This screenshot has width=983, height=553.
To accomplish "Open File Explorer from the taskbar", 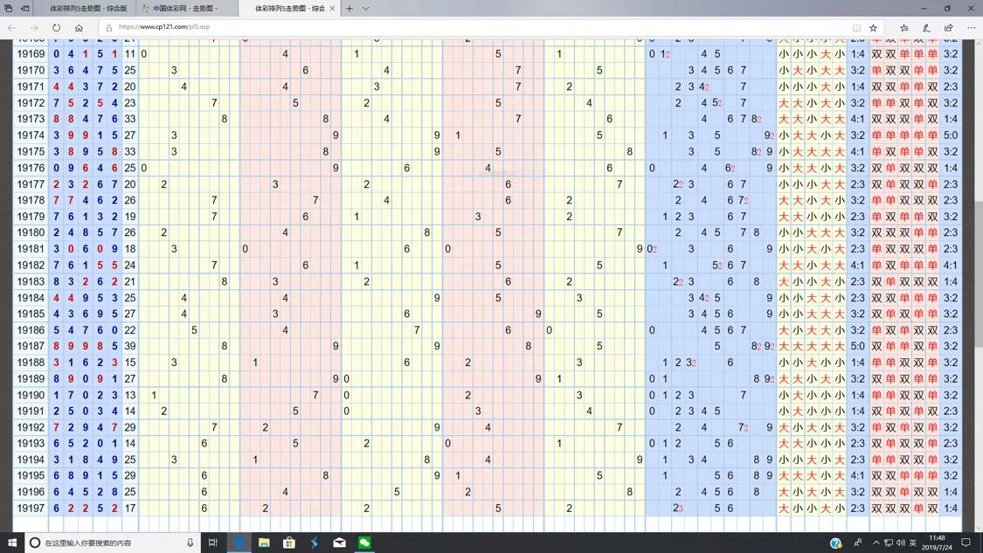I will (264, 543).
